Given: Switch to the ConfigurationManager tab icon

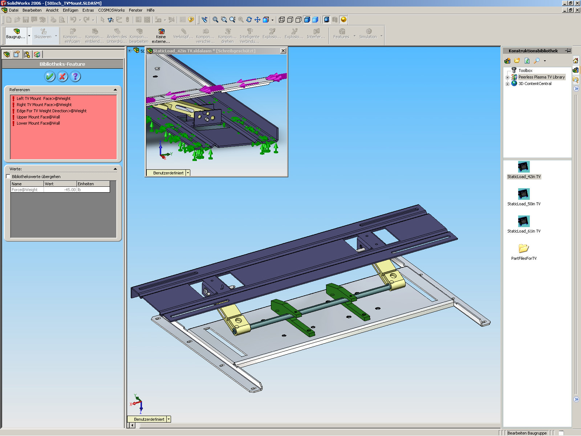Looking at the screenshot, I should [27, 54].
